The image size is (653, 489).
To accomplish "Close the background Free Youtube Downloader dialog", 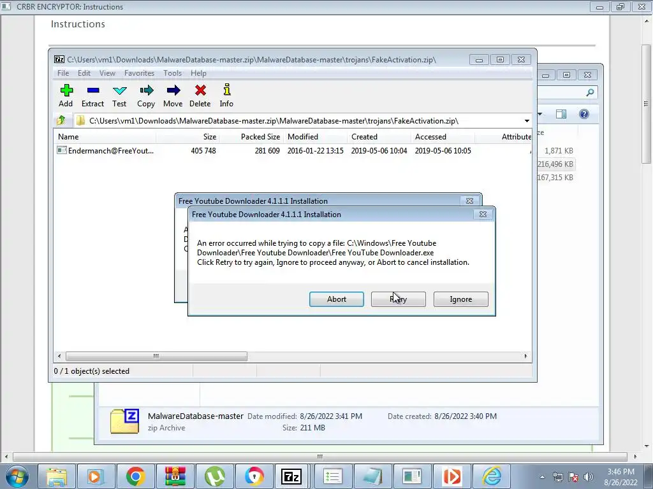I will coord(469,201).
